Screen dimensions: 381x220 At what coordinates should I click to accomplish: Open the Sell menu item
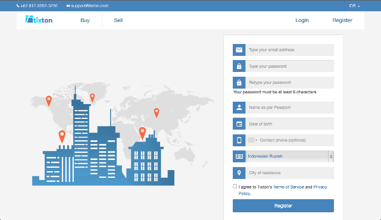[x=118, y=20]
